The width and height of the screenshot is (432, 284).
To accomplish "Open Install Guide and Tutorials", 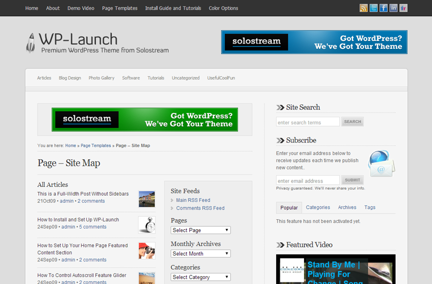I will click(x=173, y=8).
